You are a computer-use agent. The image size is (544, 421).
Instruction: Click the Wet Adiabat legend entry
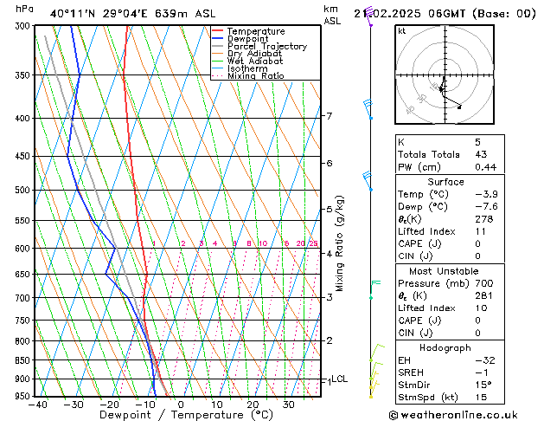pos(247,62)
